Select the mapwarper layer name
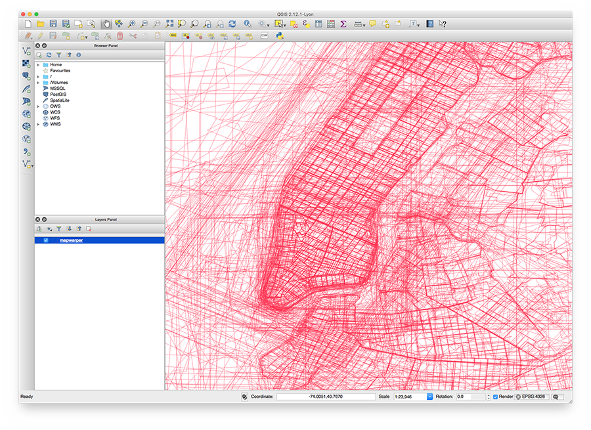The height and width of the screenshot is (430, 591). tap(71, 240)
